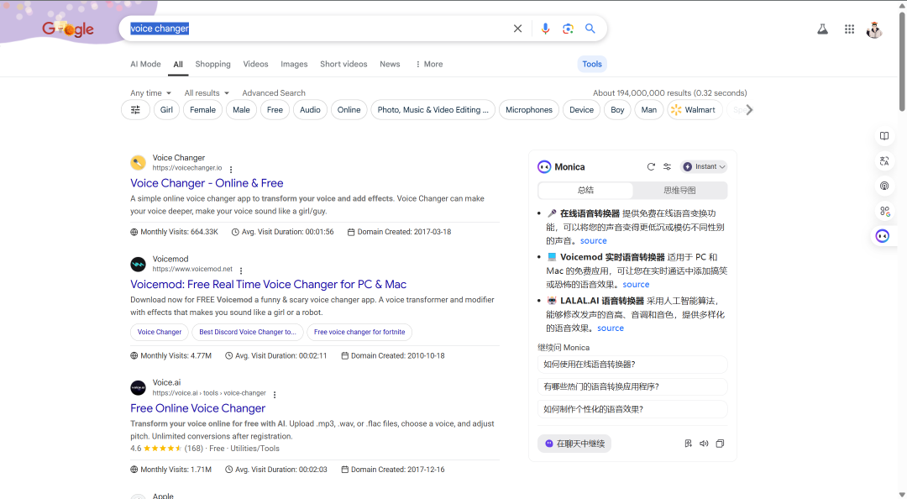Toggle the Tools button
The width and height of the screenshot is (907, 499).
coord(592,64)
